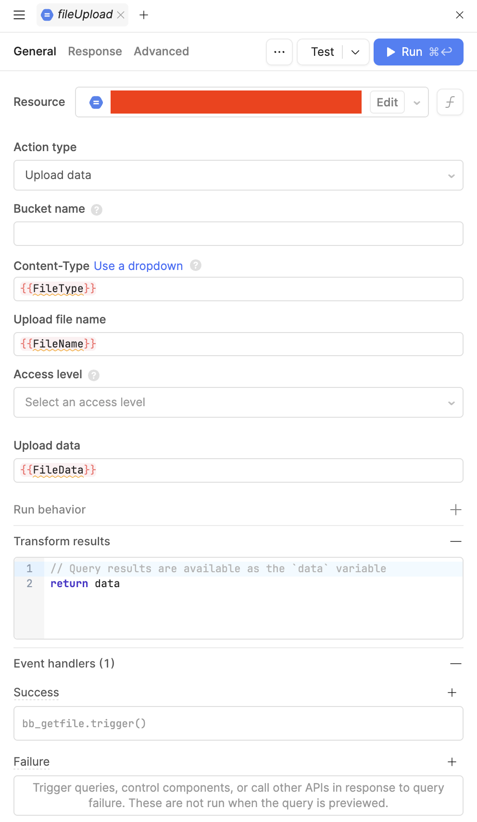
Task: Click the function (fx) icon beside Resource
Action: pyautogui.click(x=450, y=102)
